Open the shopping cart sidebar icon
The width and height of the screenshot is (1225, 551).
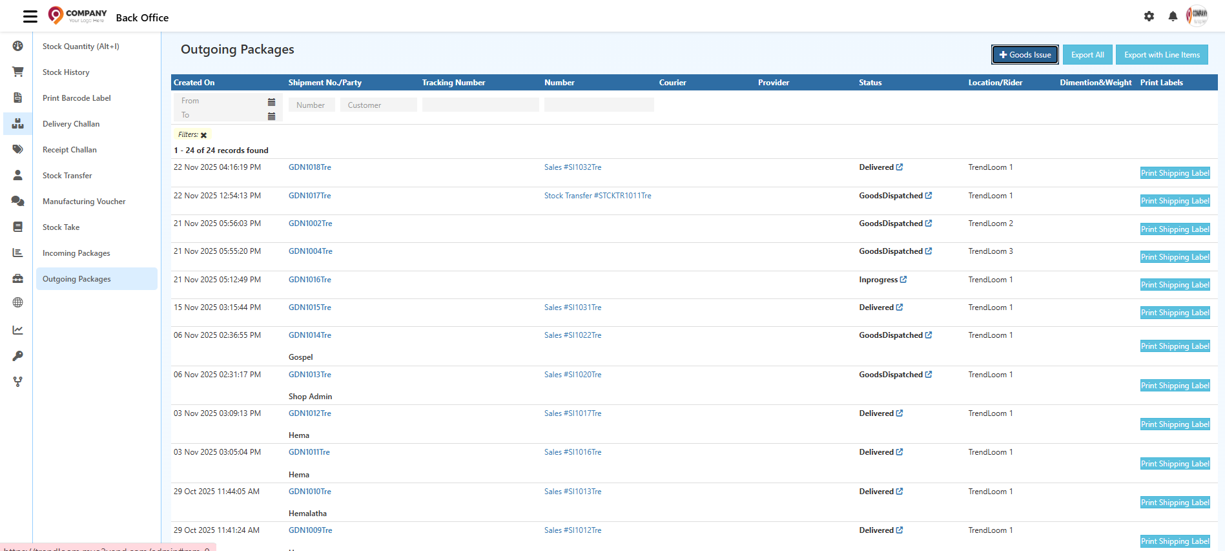17,72
